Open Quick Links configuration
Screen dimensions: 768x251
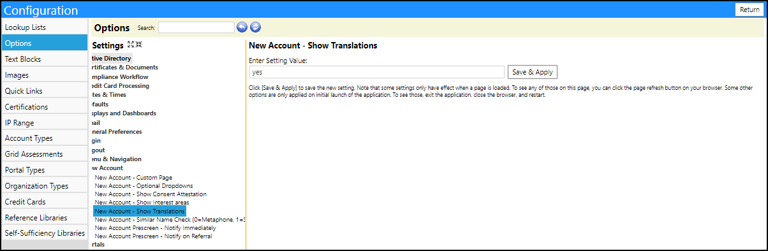[44, 91]
